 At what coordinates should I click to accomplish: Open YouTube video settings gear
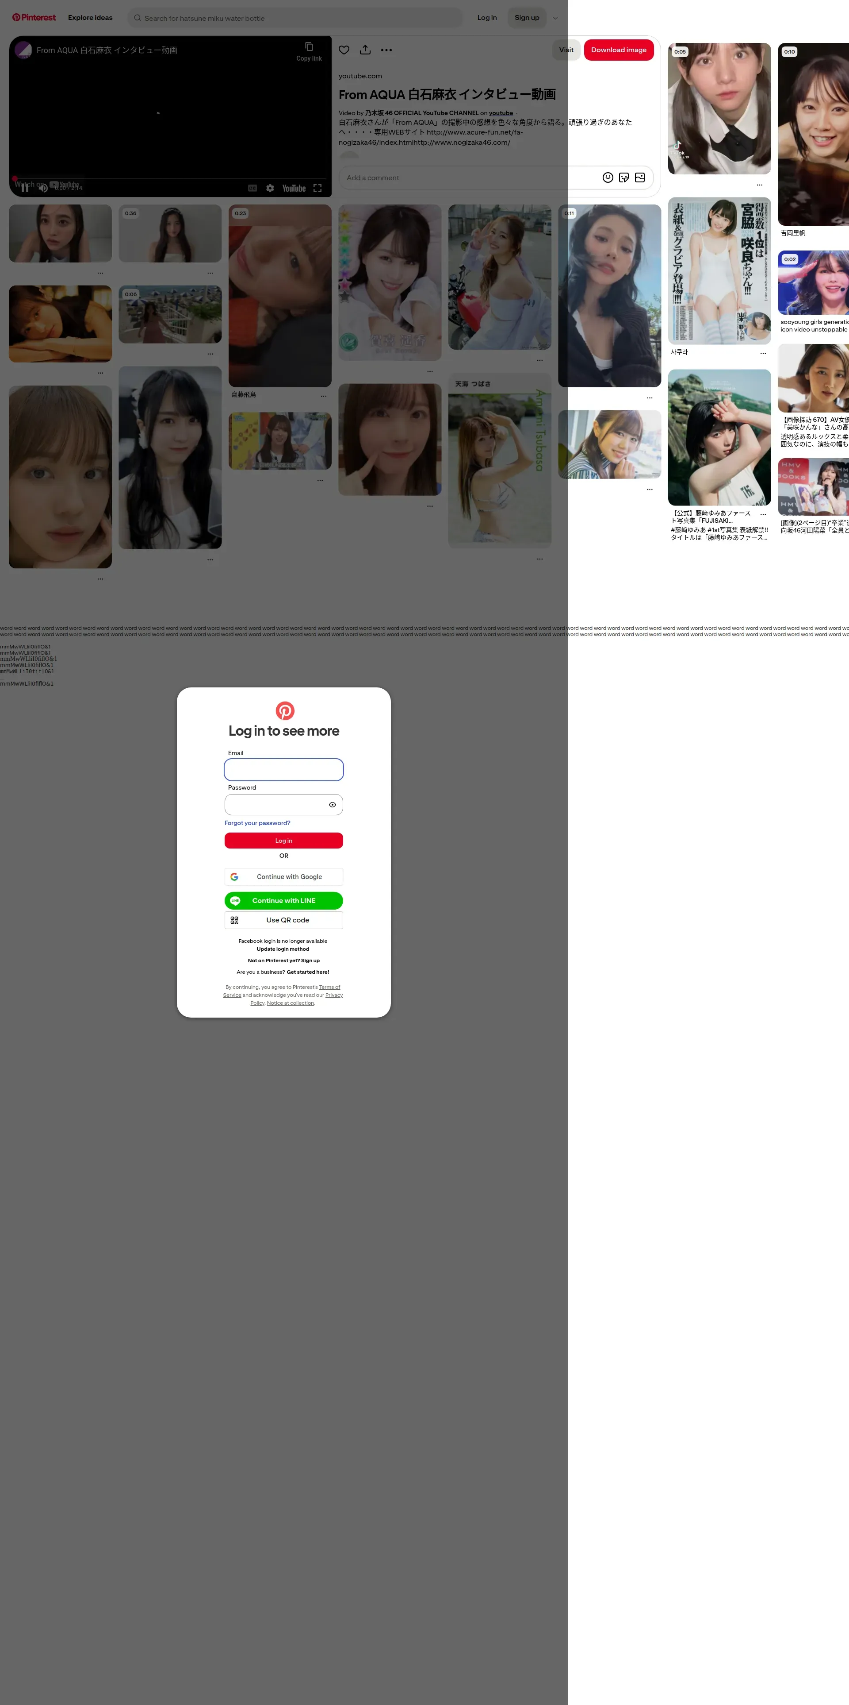[x=270, y=189]
